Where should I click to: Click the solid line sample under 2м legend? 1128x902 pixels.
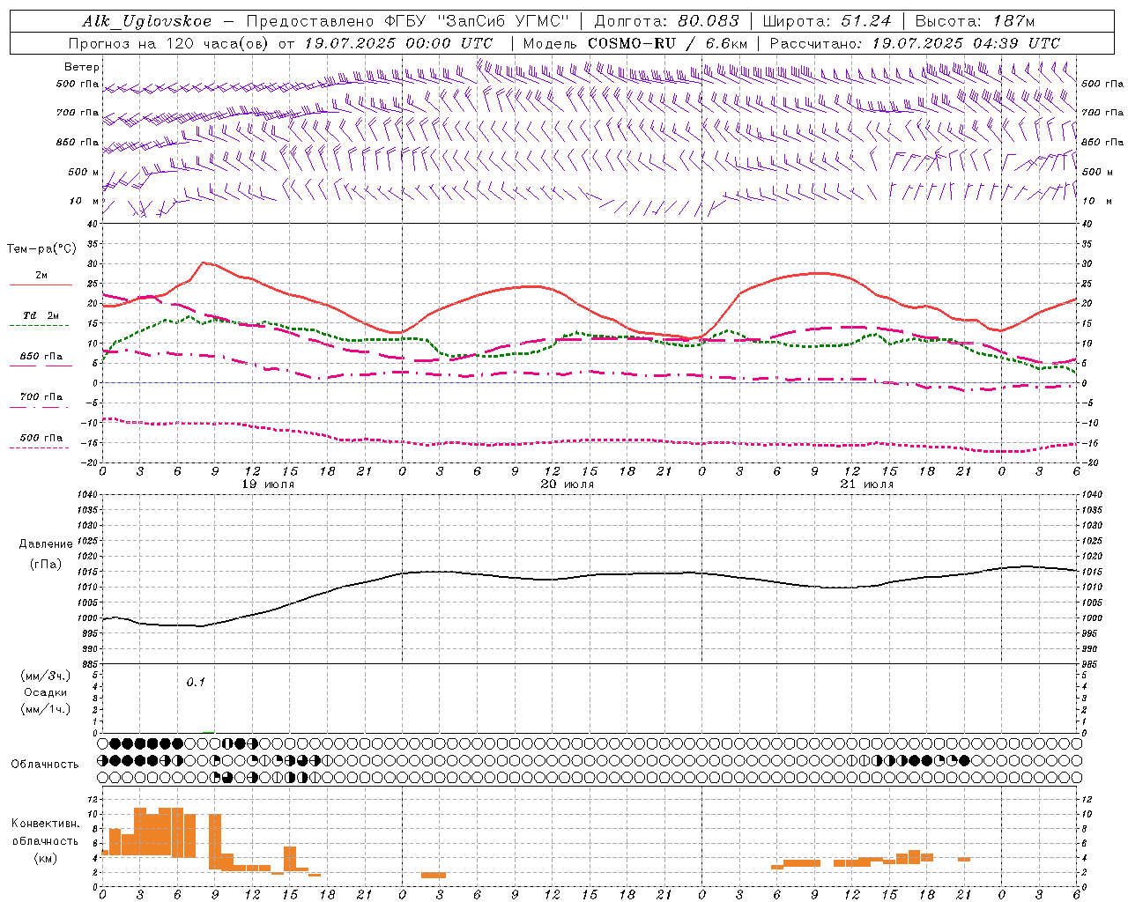point(41,285)
